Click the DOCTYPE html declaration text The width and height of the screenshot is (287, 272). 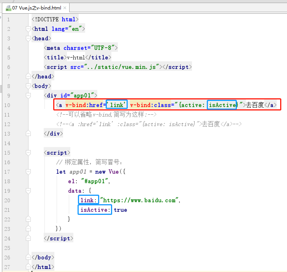55,19
